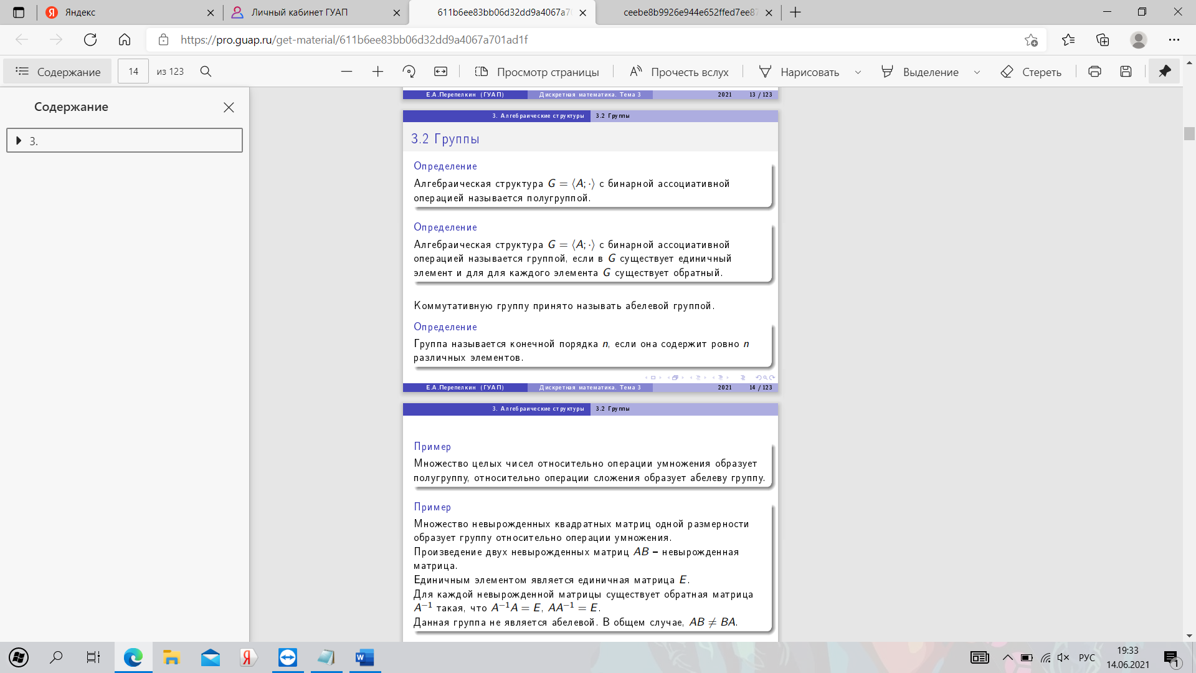Expand the section 3 tree item
Screen dimensions: 1196x673
pos(19,141)
